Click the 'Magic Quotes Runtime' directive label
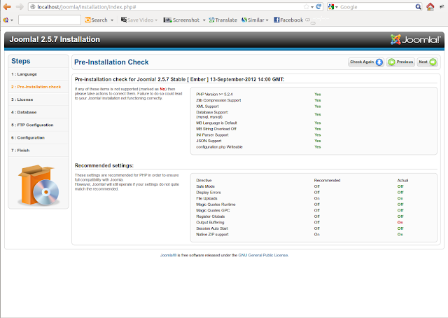 tap(216, 205)
